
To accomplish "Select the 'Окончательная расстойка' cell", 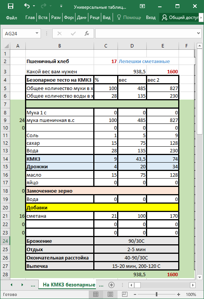I will [60, 258].
